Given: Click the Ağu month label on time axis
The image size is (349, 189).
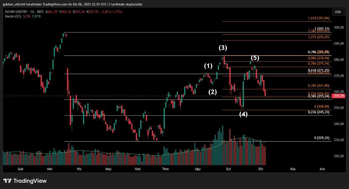Looking at the screenshot, I should coord(198,169).
